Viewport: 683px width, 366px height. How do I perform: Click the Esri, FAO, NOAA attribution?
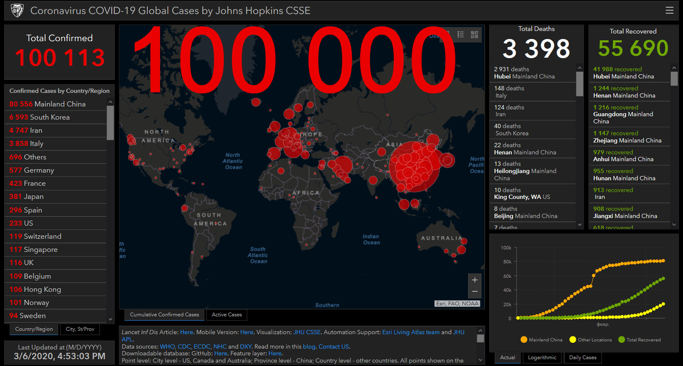point(457,303)
